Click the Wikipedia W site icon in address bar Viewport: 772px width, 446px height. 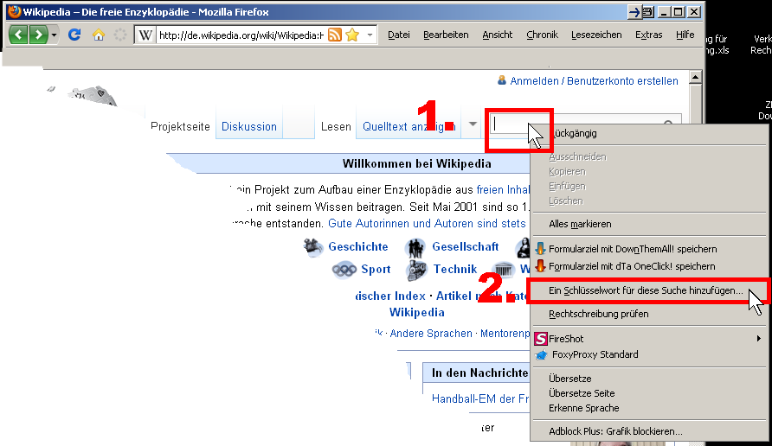point(145,35)
